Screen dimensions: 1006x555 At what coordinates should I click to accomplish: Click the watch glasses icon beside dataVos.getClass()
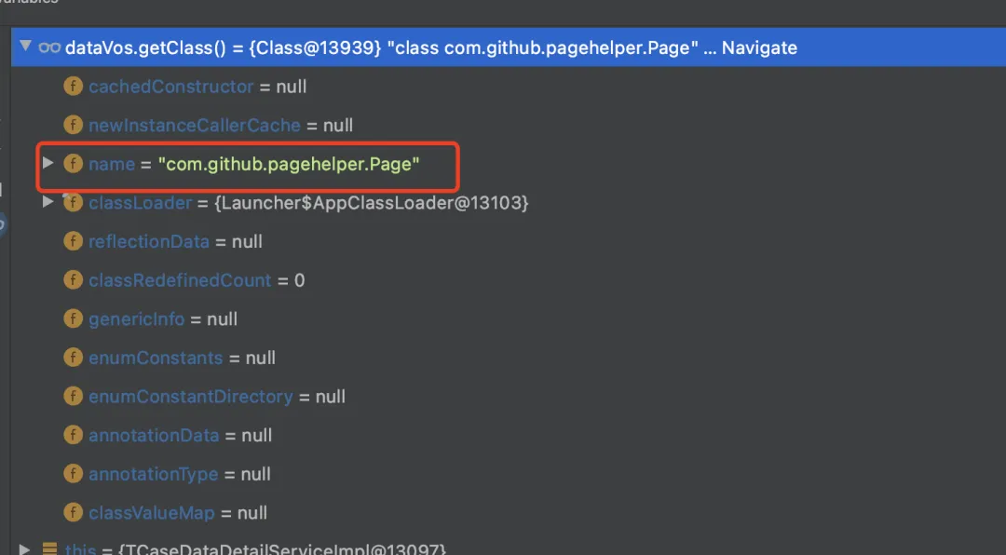point(49,47)
